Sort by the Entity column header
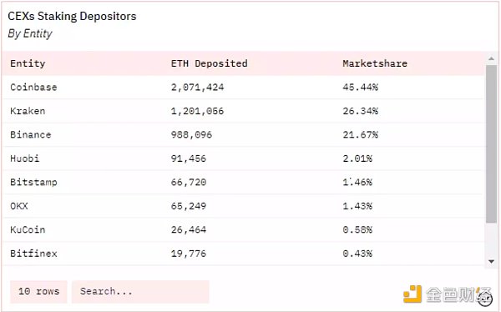This screenshot has height=312, width=501. [28, 63]
